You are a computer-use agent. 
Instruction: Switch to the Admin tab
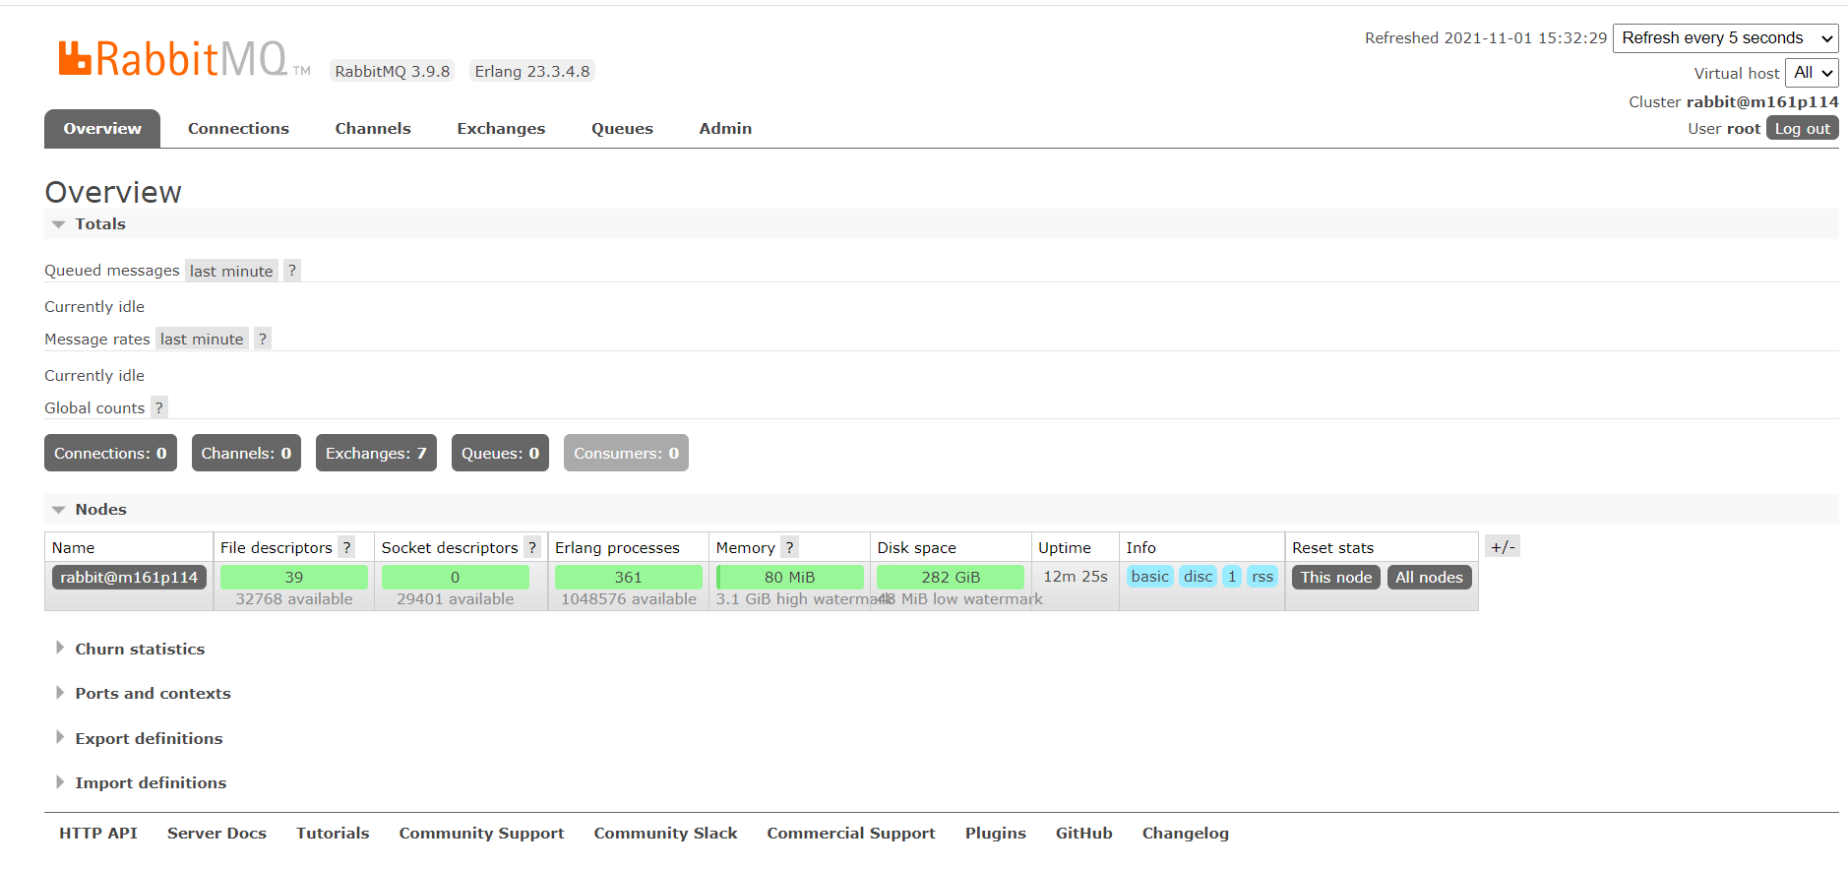click(x=725, y=129)
